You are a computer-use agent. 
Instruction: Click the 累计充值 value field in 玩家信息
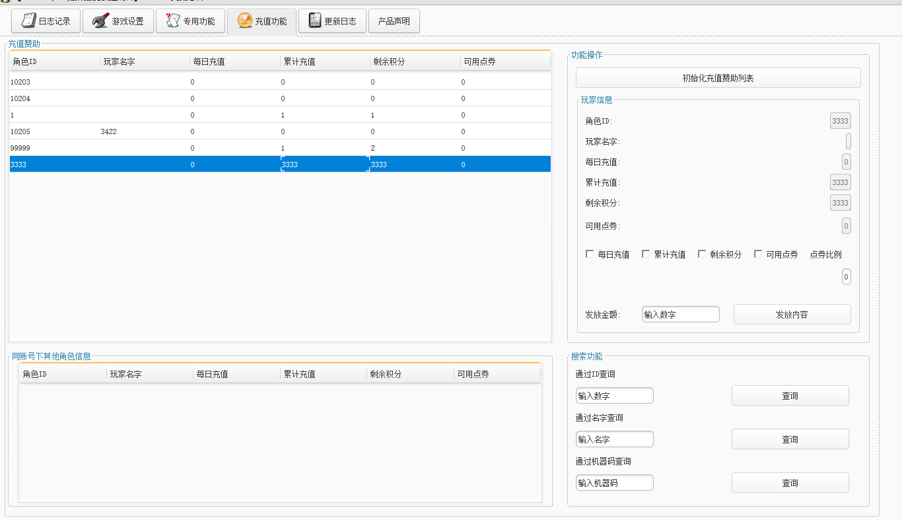pos(841,182)
